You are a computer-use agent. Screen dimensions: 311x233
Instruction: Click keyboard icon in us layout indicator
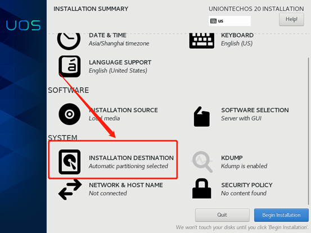pos(213,21)
